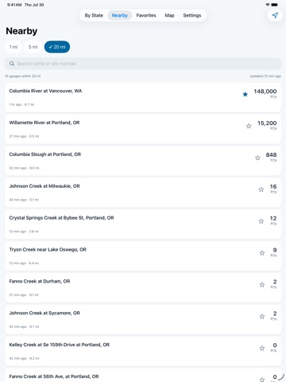Select the Nearby tab
Screen dimensions: 286x382
point(120,15)
